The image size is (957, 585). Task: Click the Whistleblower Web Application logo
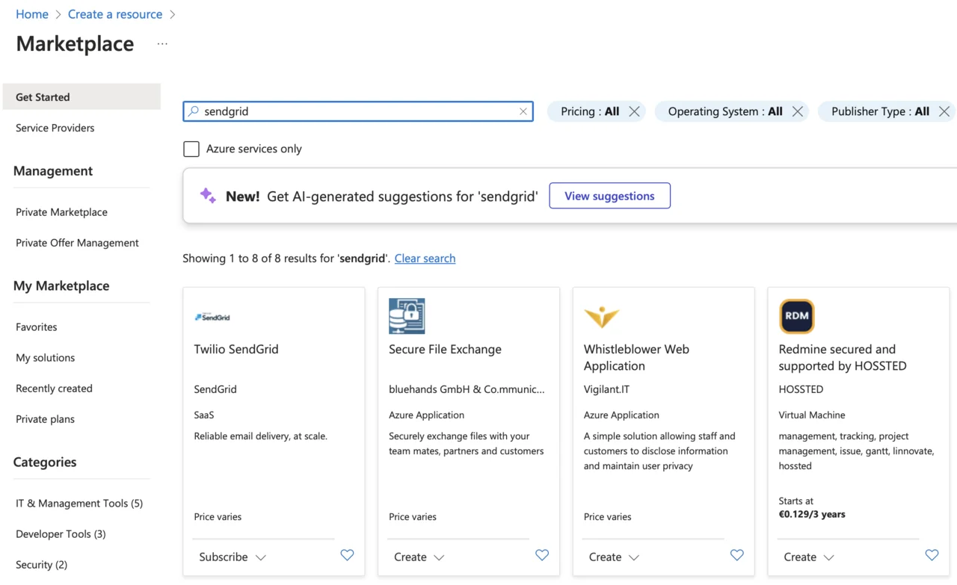click(601, 317)
